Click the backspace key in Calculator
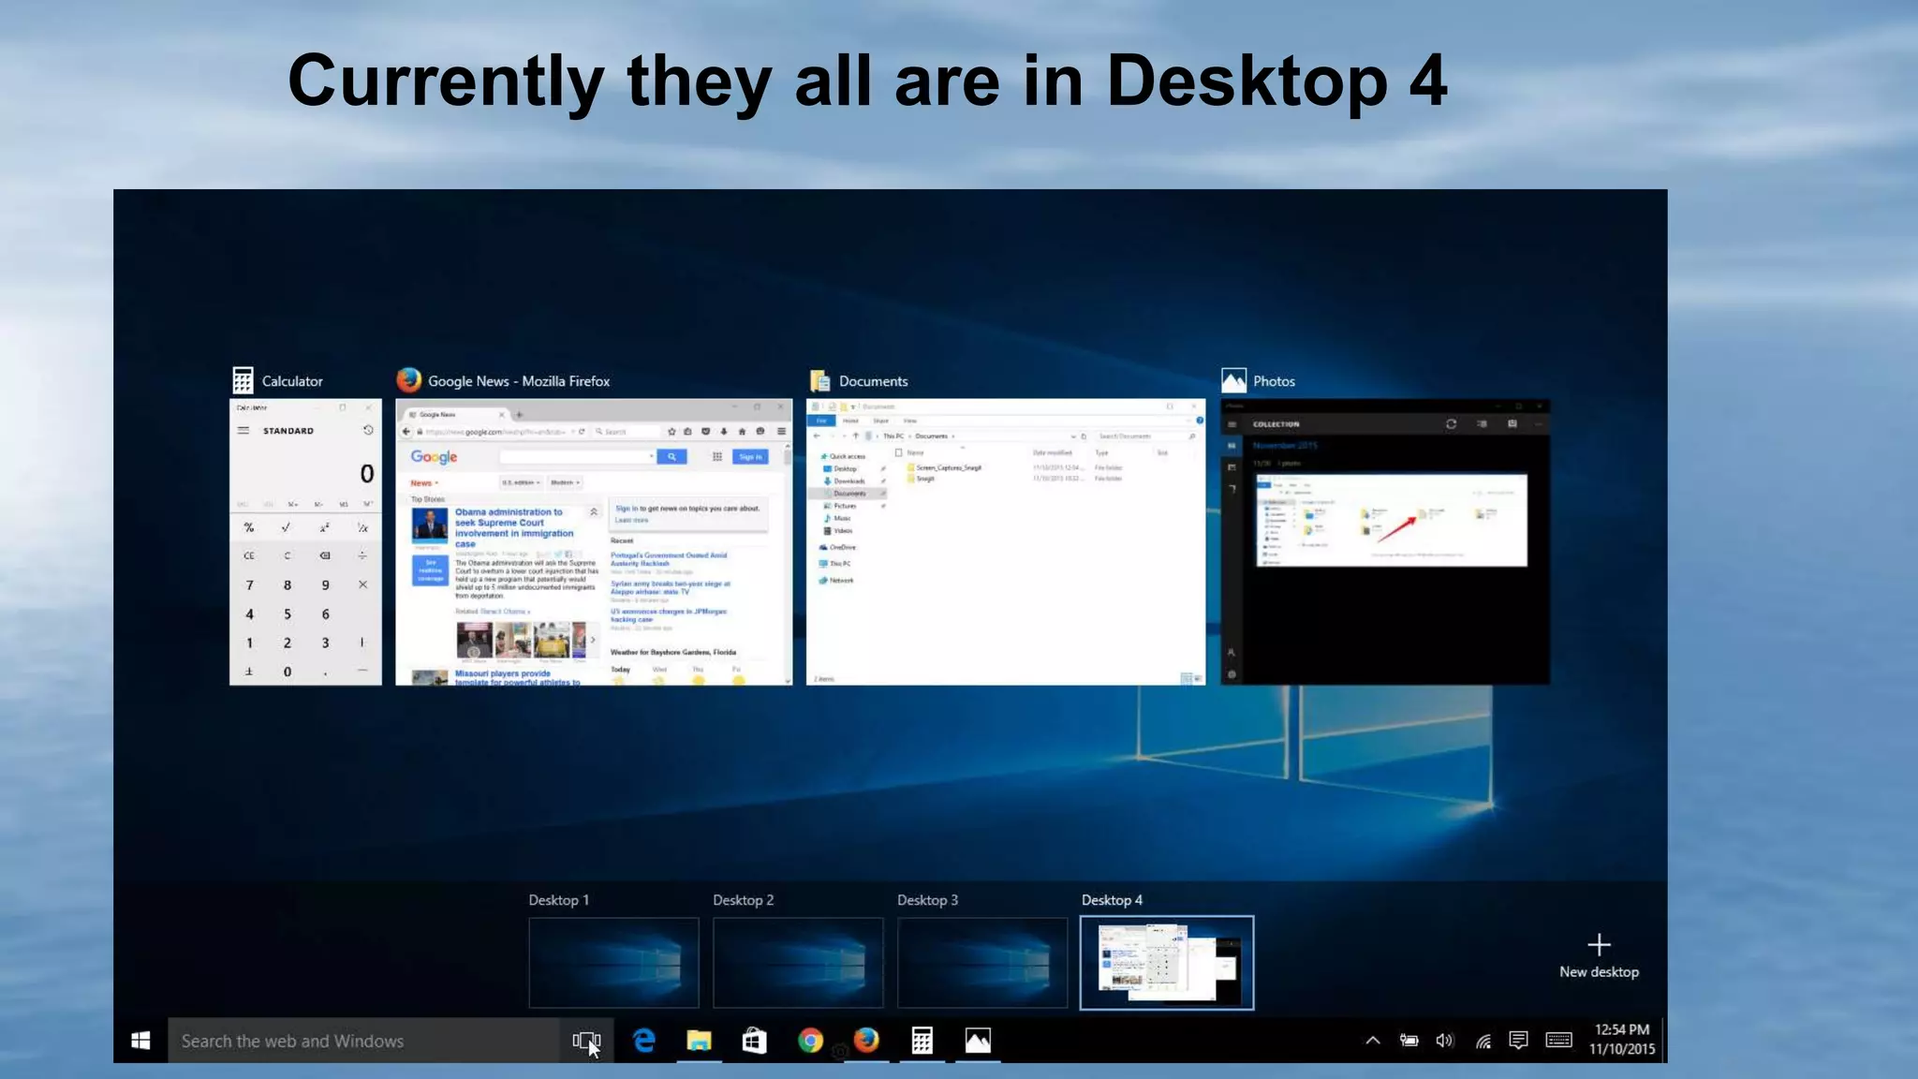1918x1079 pixels. (325, 555)
